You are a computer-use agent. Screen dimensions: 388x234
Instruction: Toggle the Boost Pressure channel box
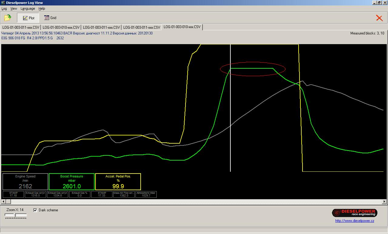72,181
